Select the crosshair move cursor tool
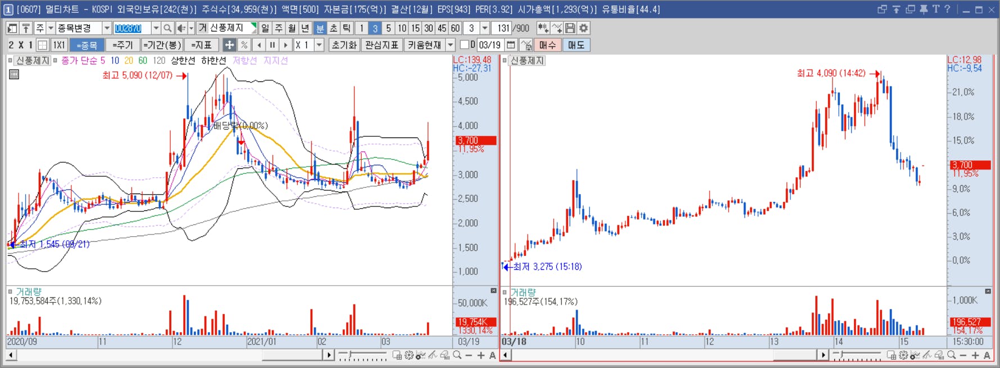Screen dimensions: 1000x368 (x=229, y=45)
